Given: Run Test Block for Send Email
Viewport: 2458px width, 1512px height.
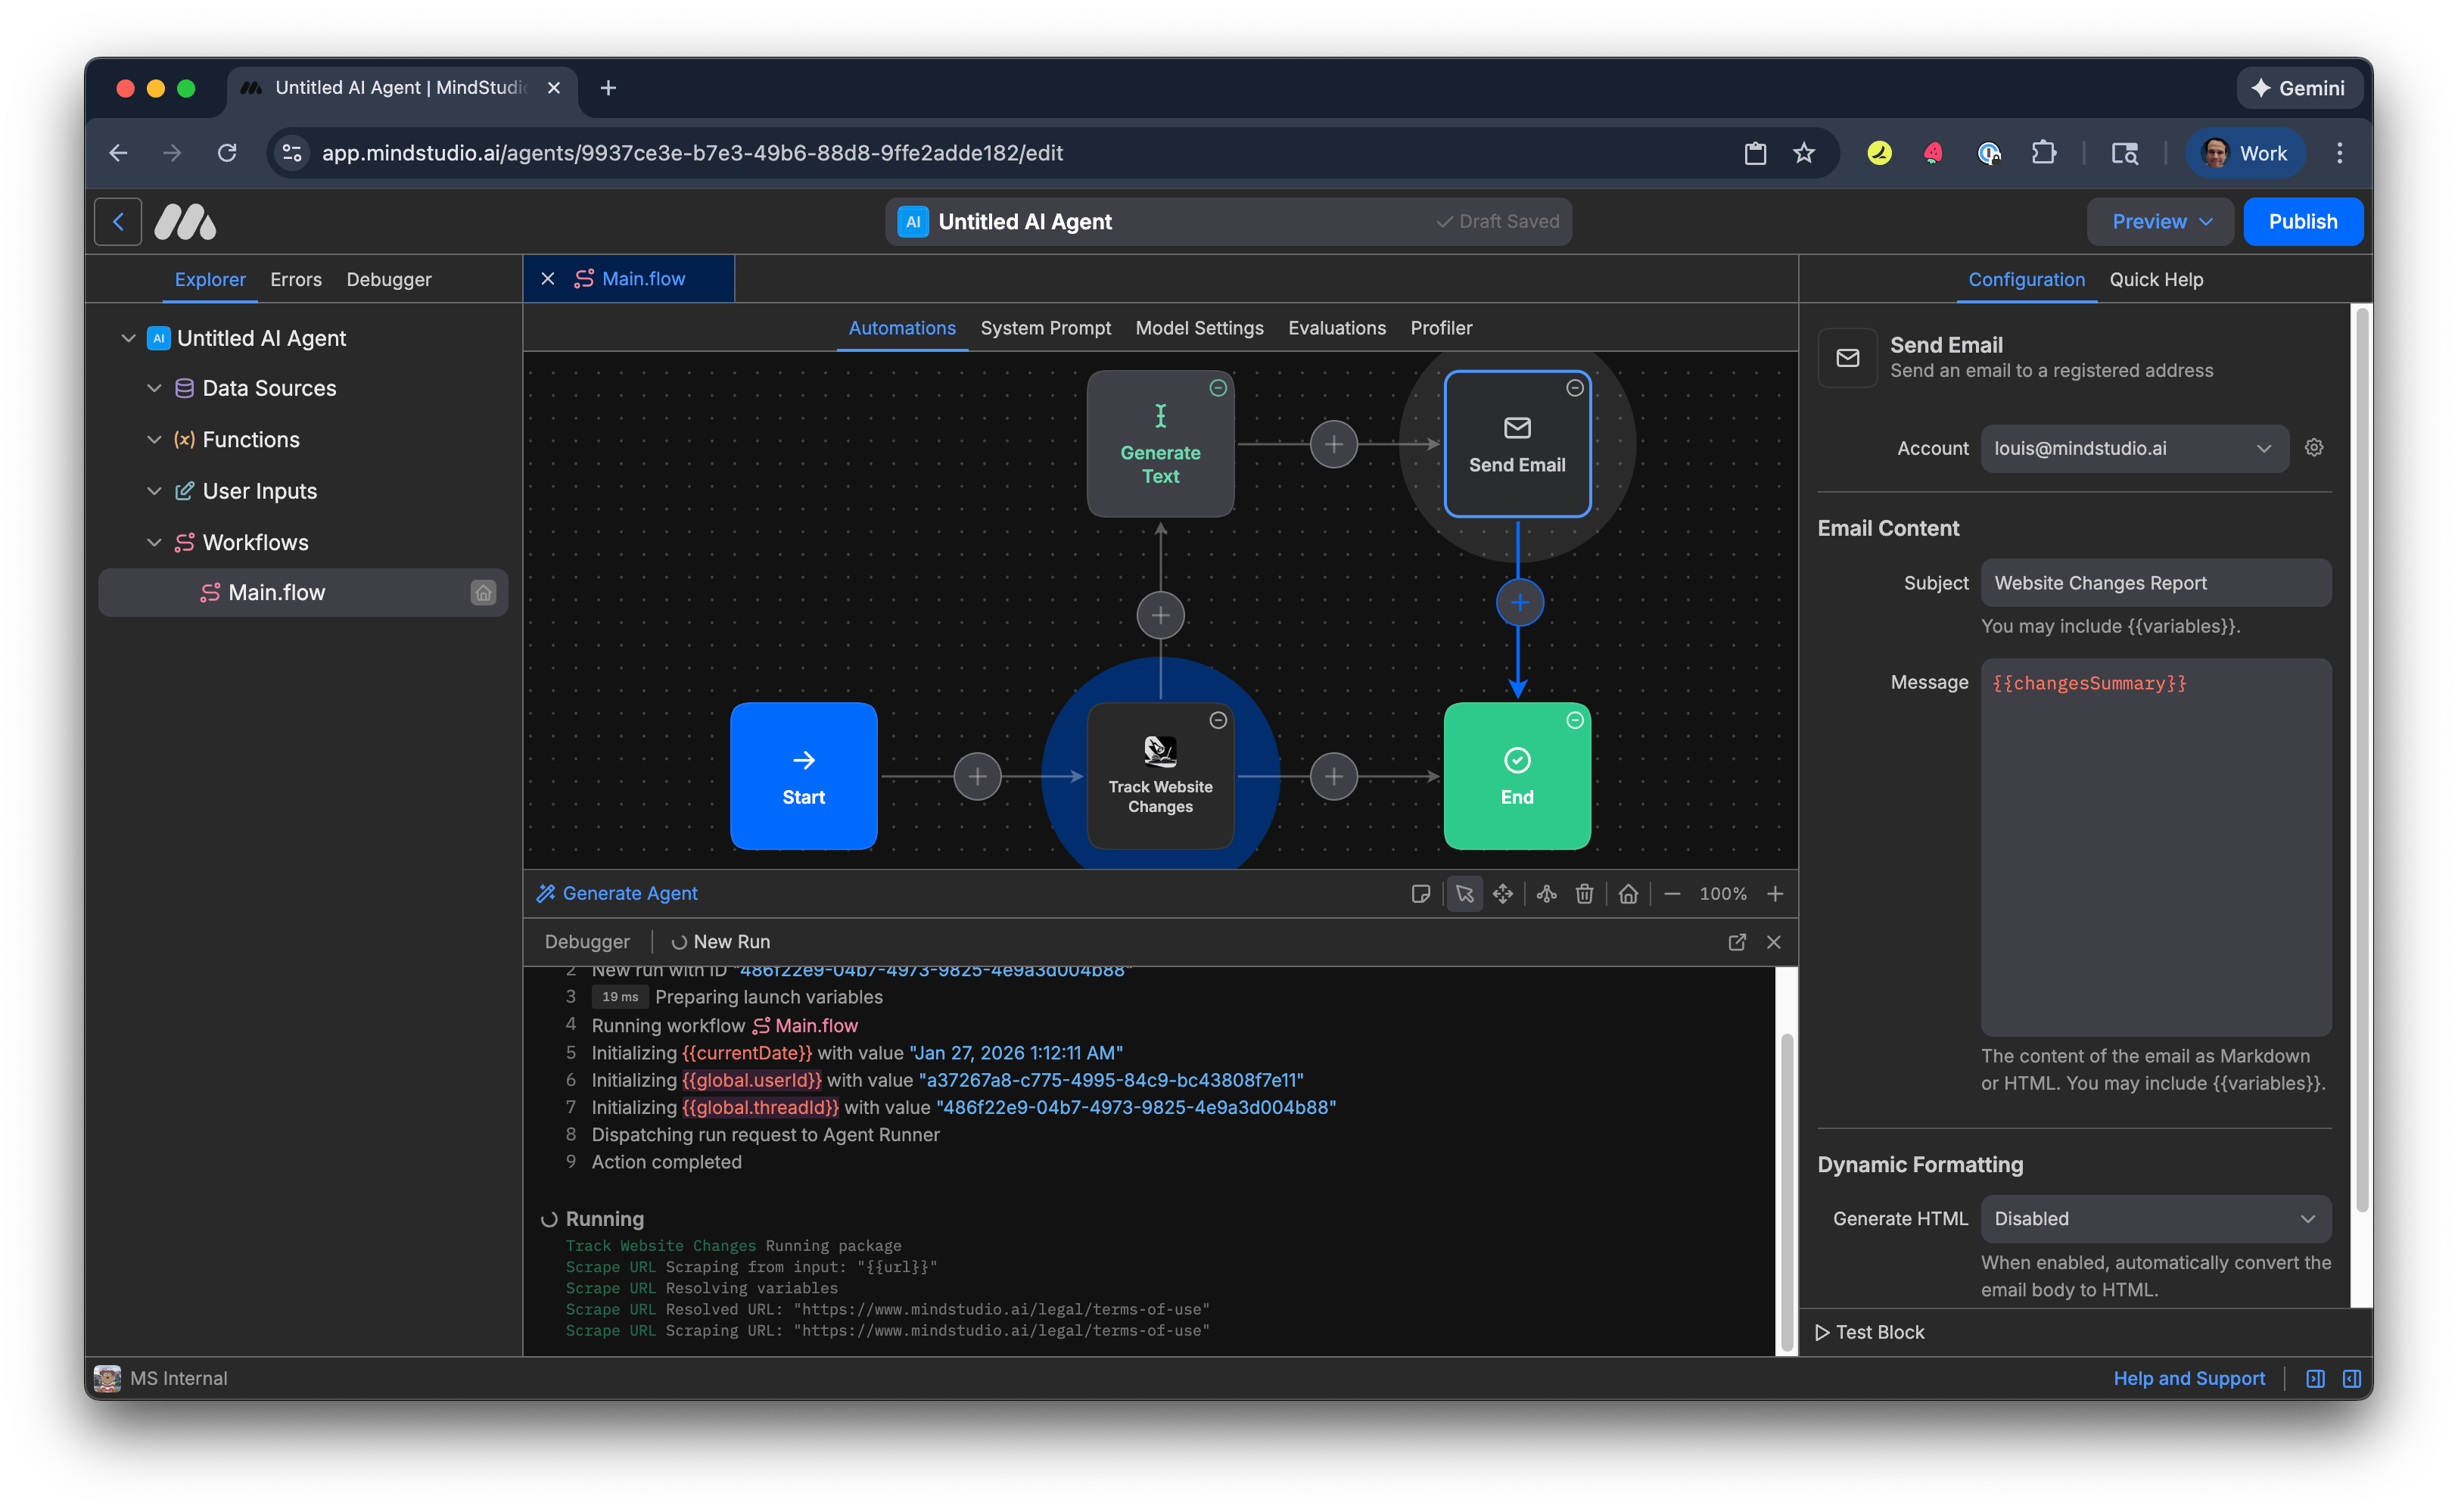Looking at the screenshot, I should pos(1870,1331).
